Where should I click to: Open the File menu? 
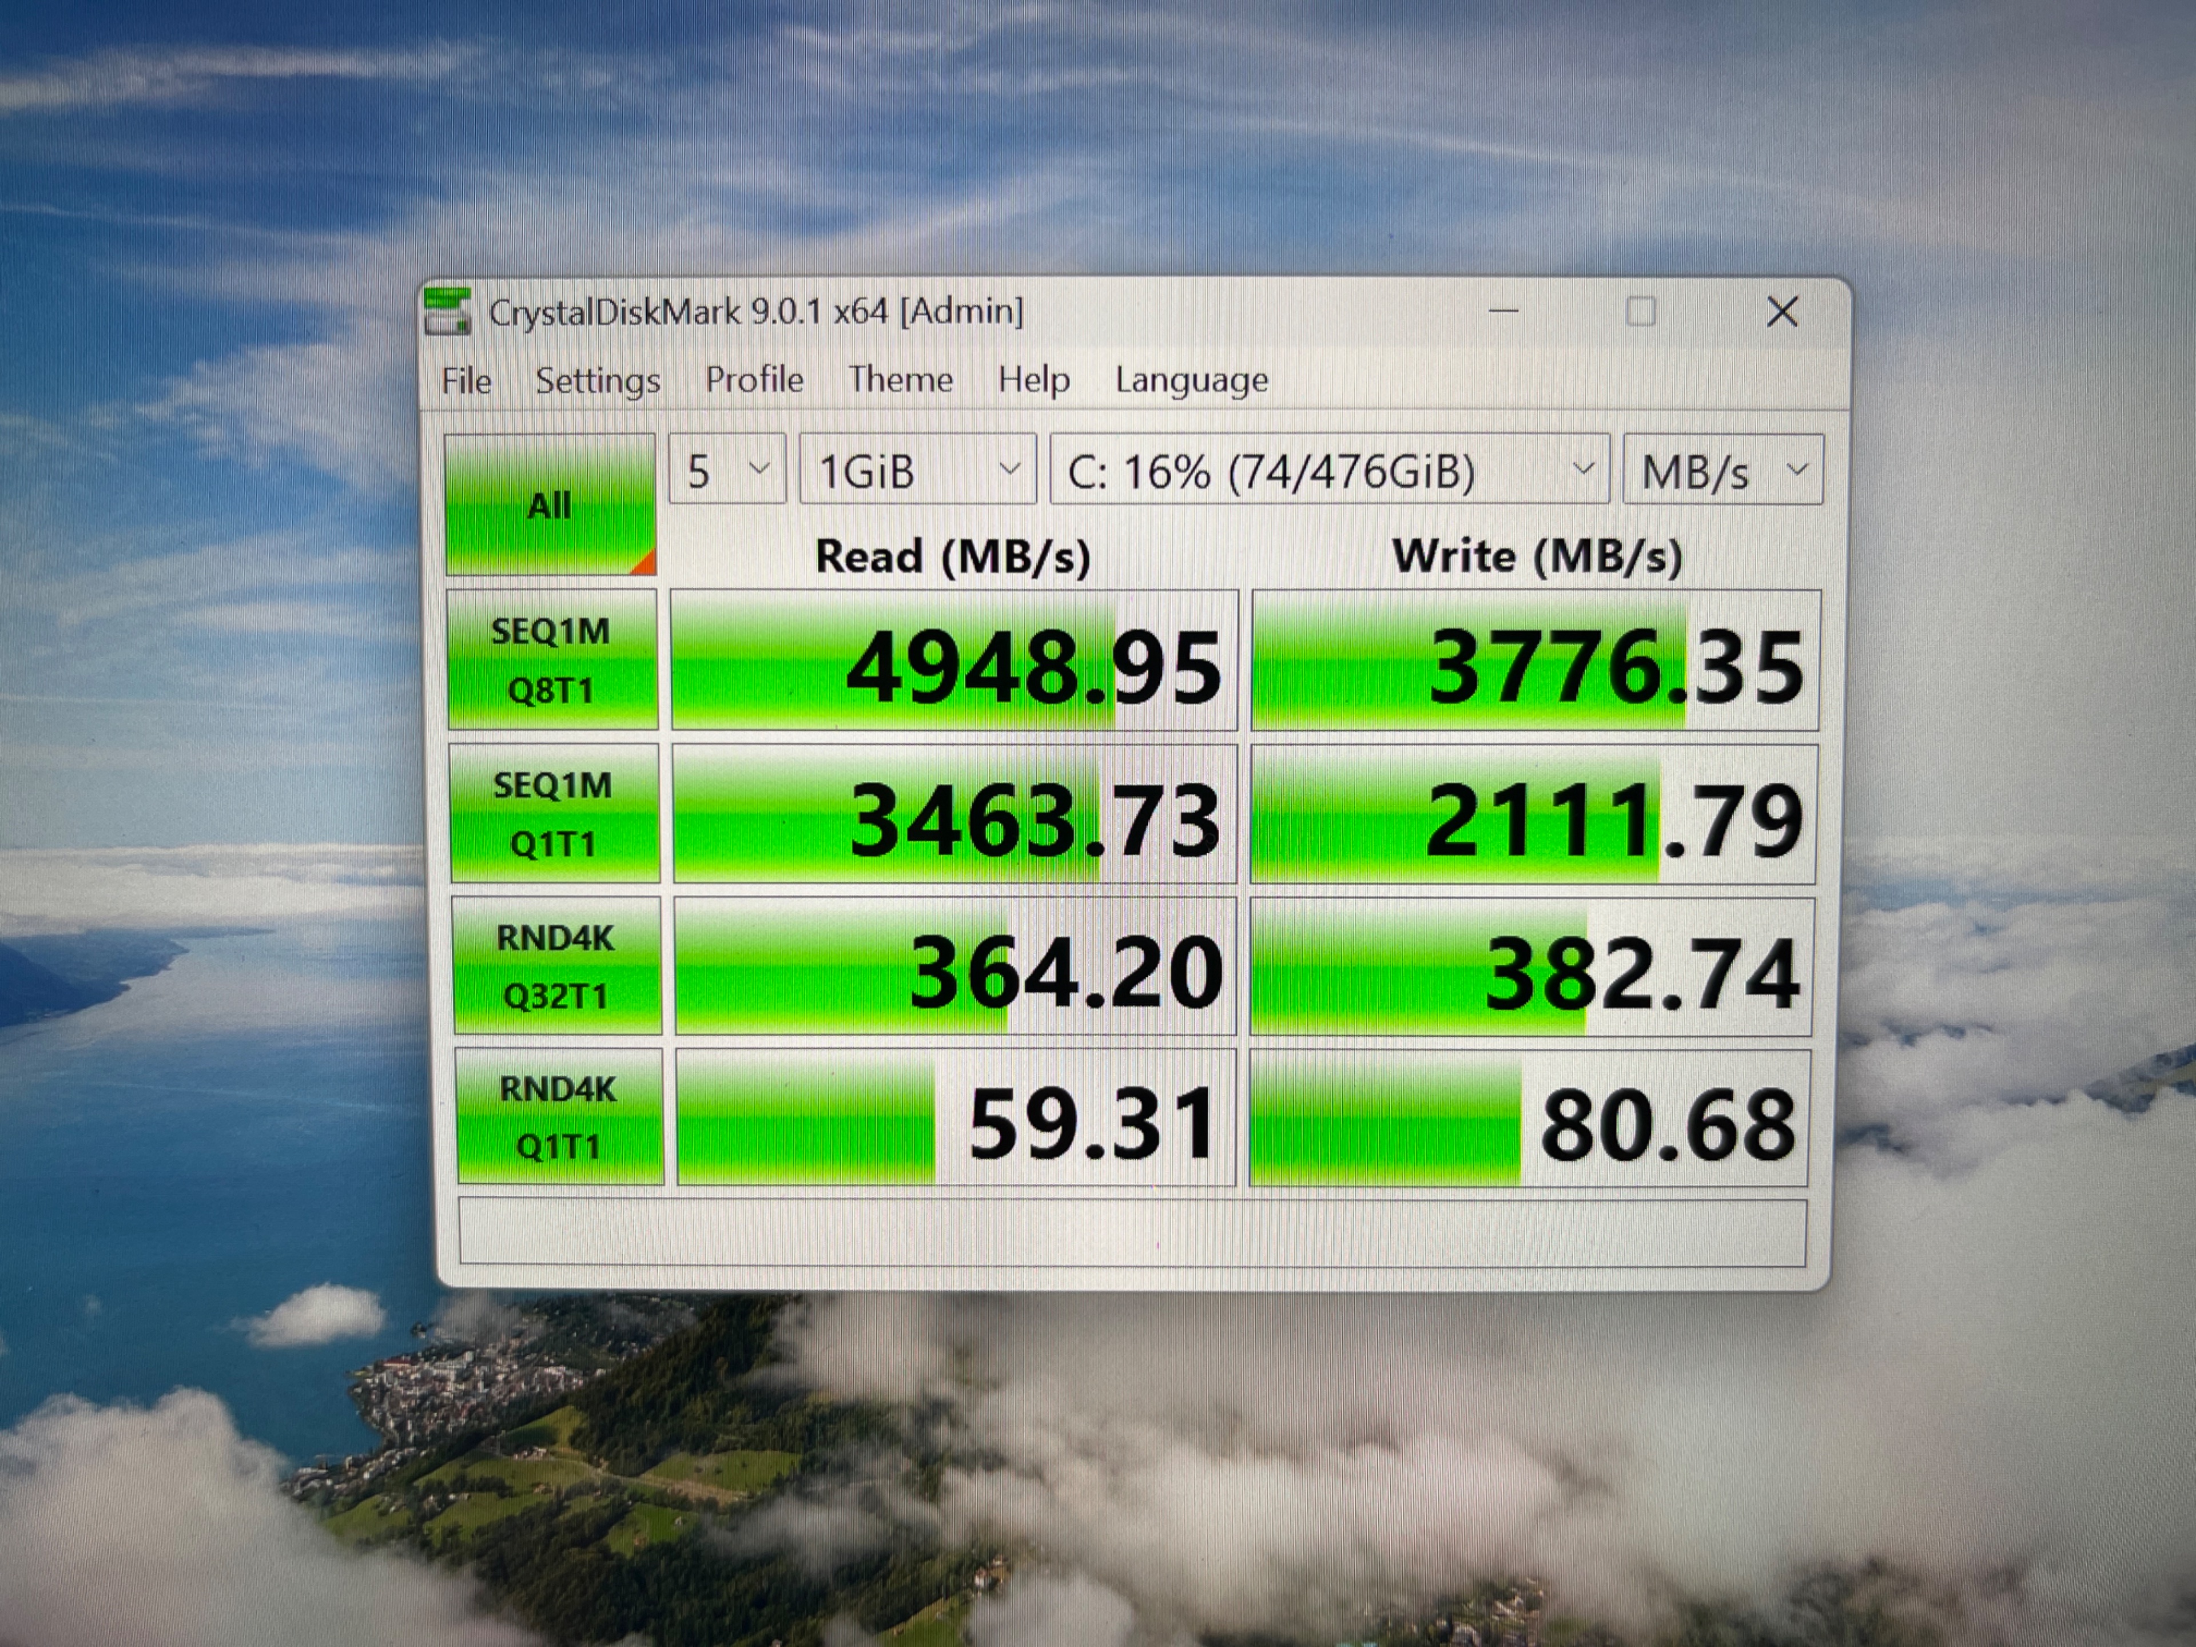[x=466, y=380]
